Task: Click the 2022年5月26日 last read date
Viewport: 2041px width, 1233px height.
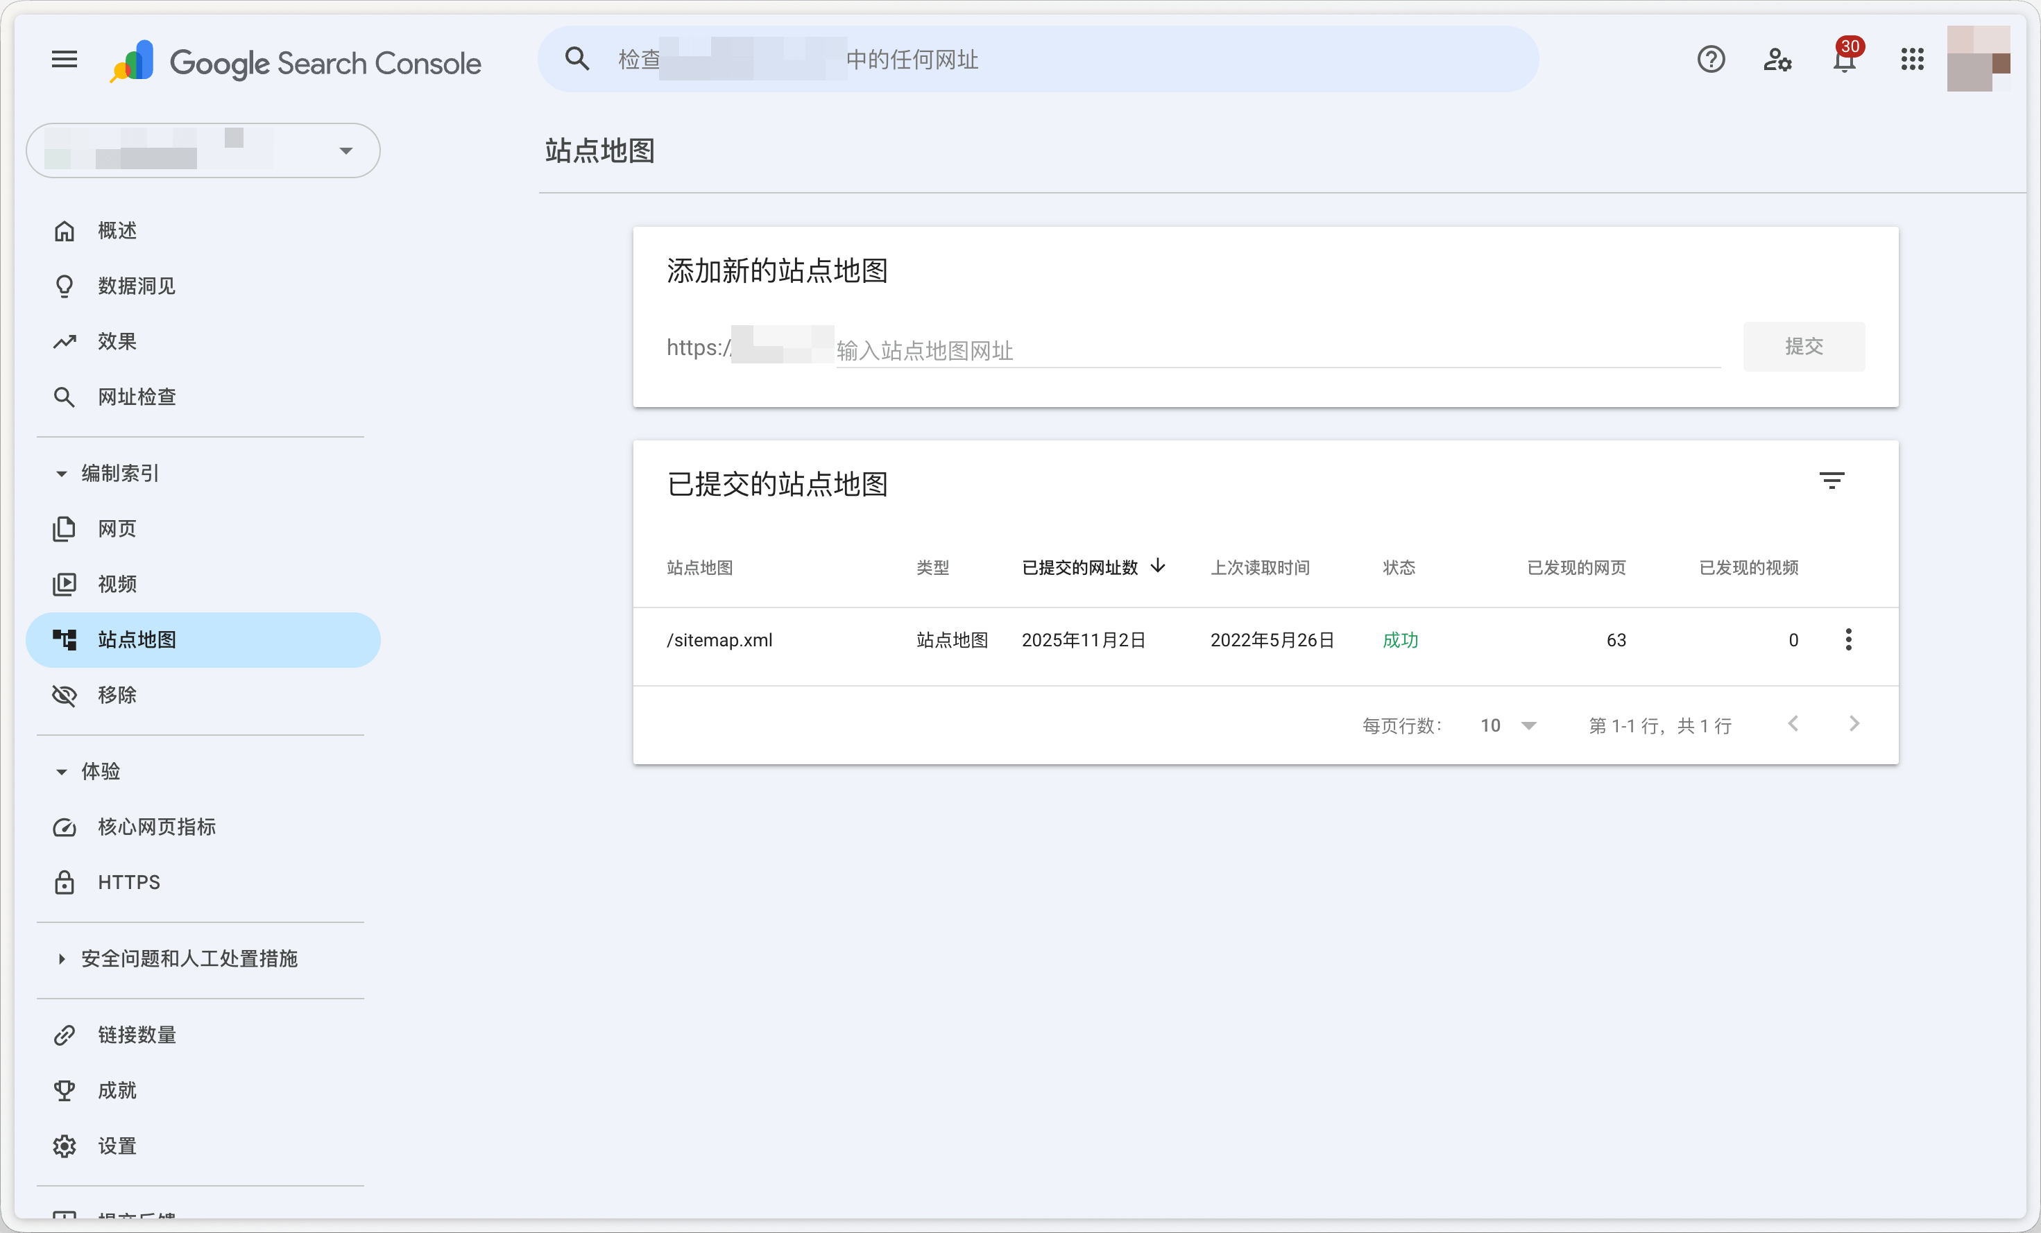Action: 1272,640
